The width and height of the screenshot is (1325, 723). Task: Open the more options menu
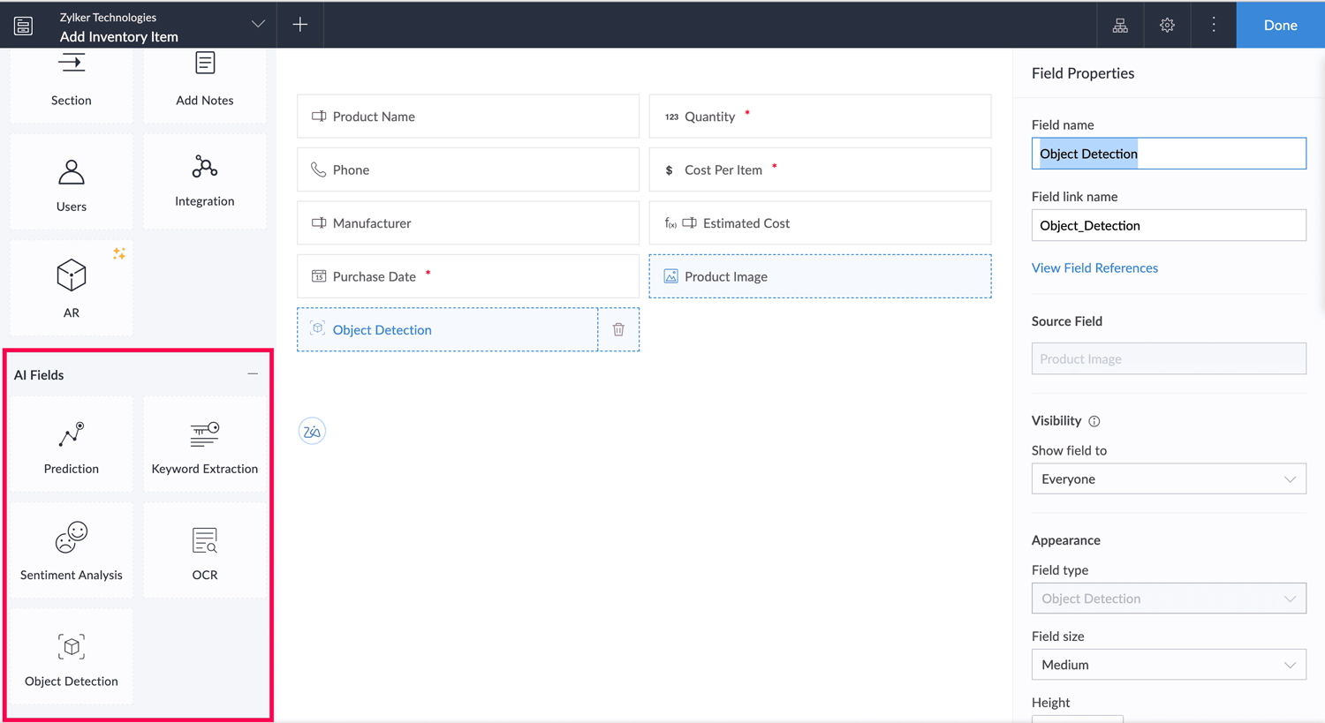pyautogui.click(x=1214, y=25)
